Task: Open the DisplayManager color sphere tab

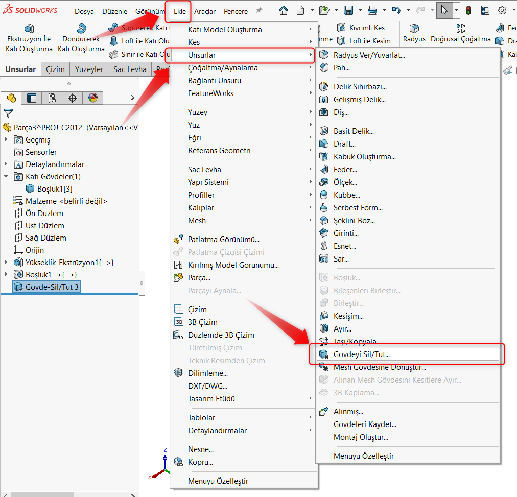Action: pos(93,98)
